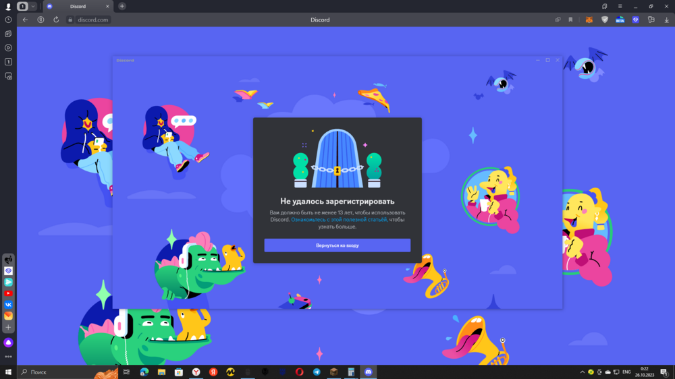Click the tab counter showing 1

[x=22, y=7]
